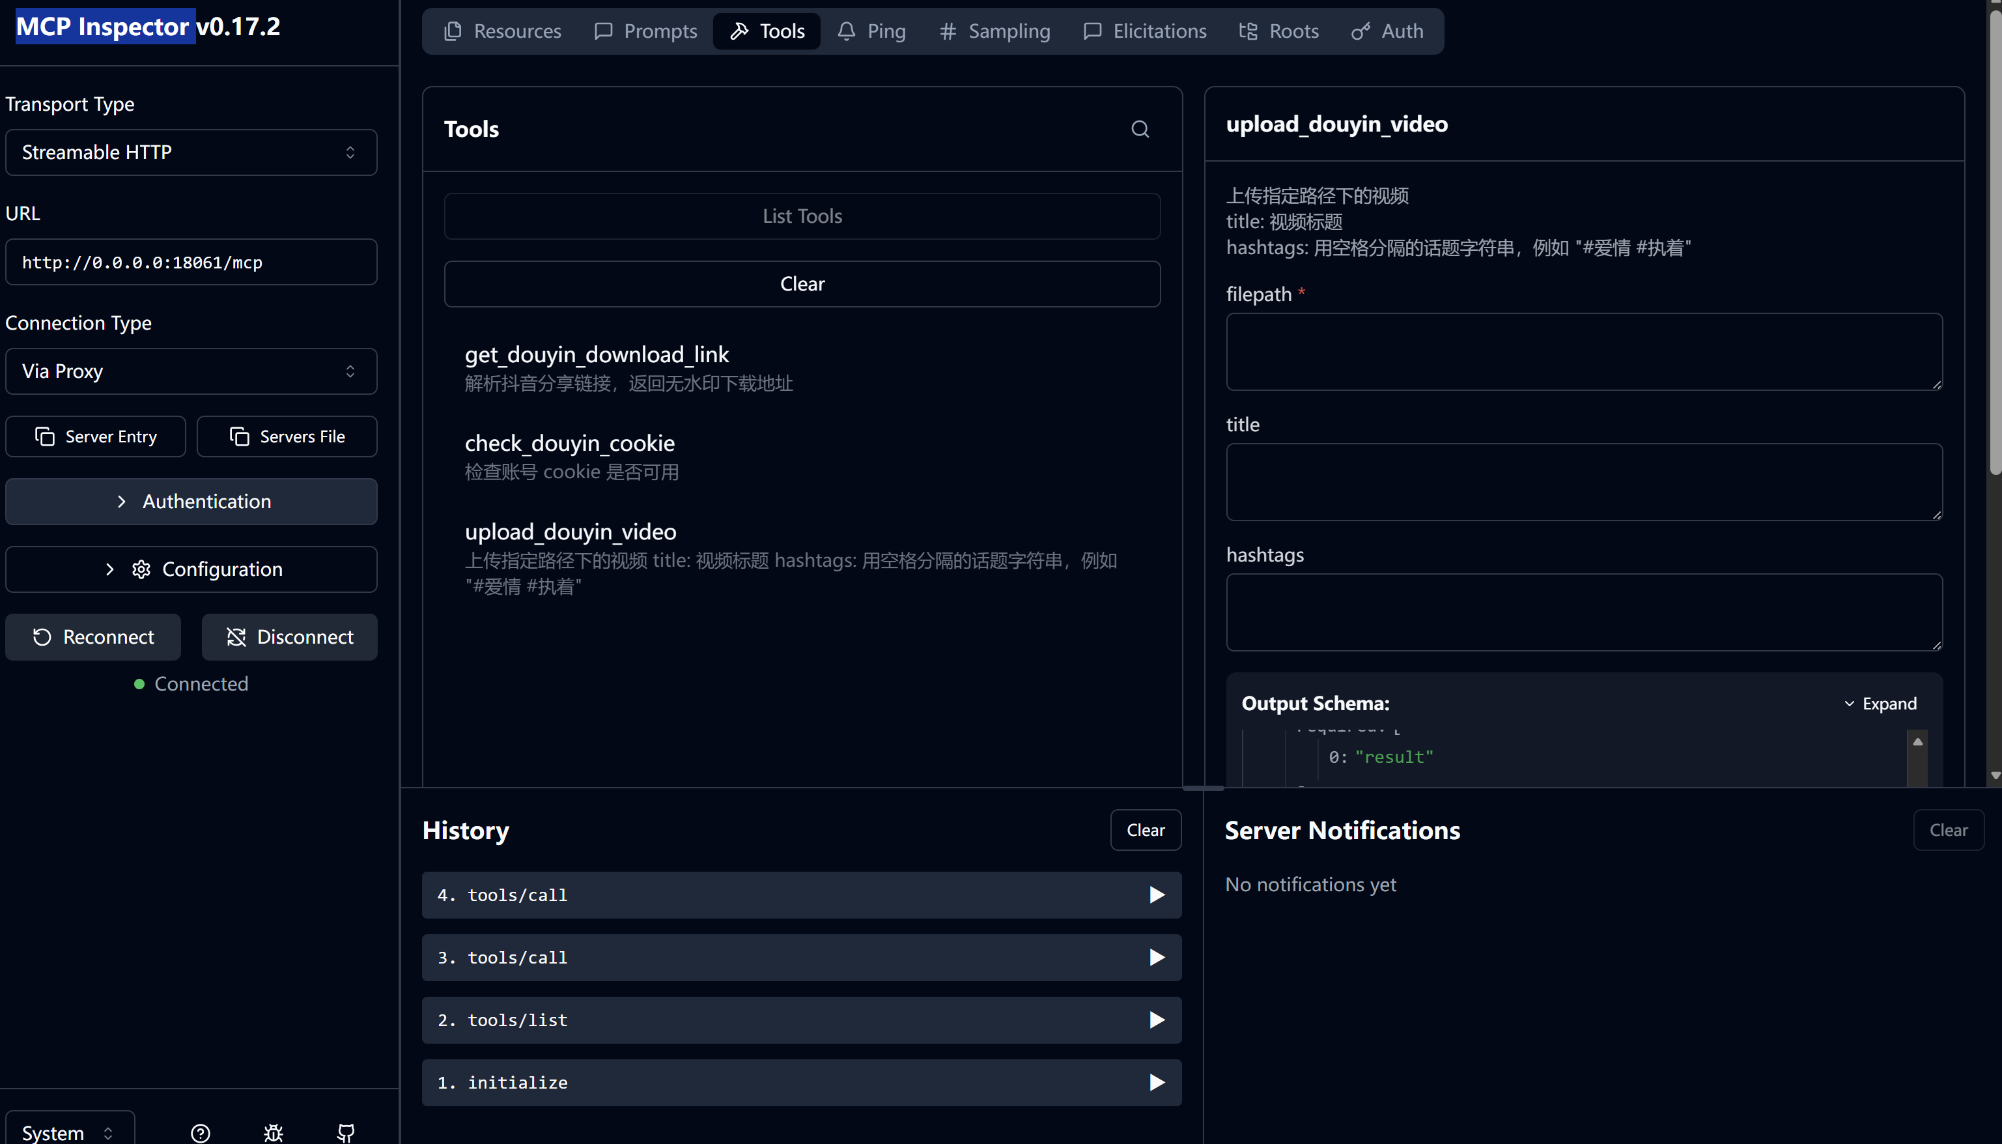This screenshot has width=2002, height=1144.
Task: Open the help question mark icon
Action: pyautogui.click(x=201, y=1132)
